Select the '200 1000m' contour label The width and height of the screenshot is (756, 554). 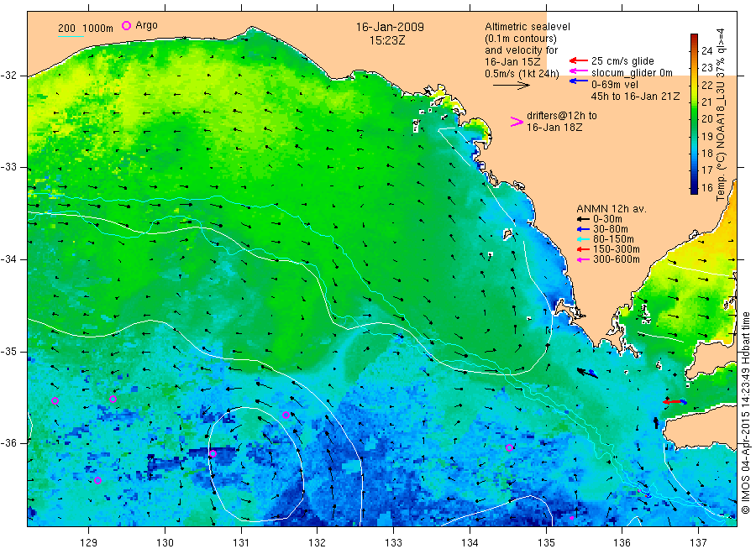pos(86,29)
